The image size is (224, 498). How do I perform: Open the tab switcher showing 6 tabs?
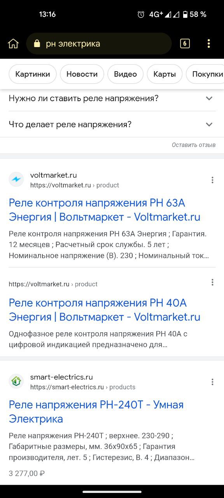click(x=185, y=44)
